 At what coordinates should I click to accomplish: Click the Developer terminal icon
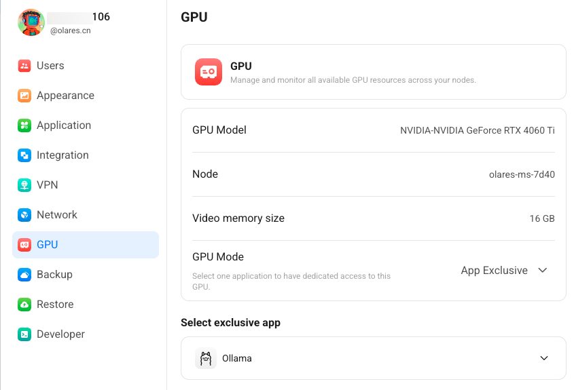coord(24,334)
